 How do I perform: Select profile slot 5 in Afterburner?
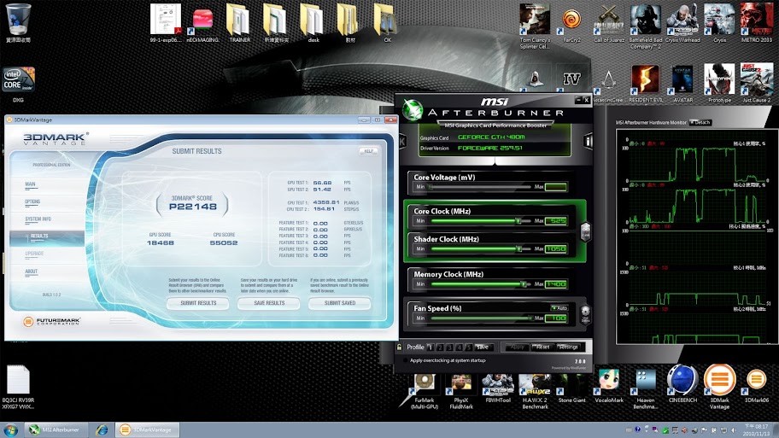click(468, 347)
